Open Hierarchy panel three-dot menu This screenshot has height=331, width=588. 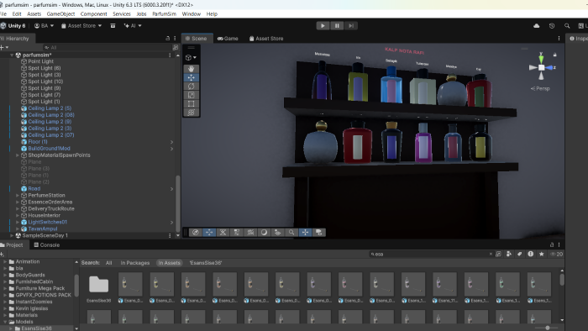click(175, 39)
